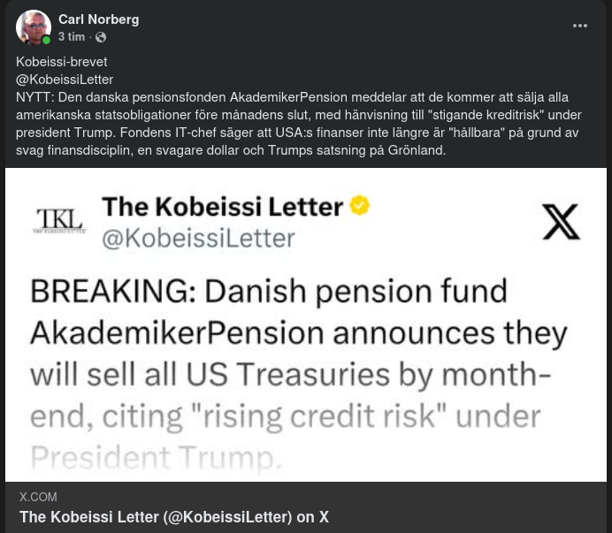612x533 pixels.
Task: Click the @KobeissiLetter text in the post body
Action: click(65, 80)
